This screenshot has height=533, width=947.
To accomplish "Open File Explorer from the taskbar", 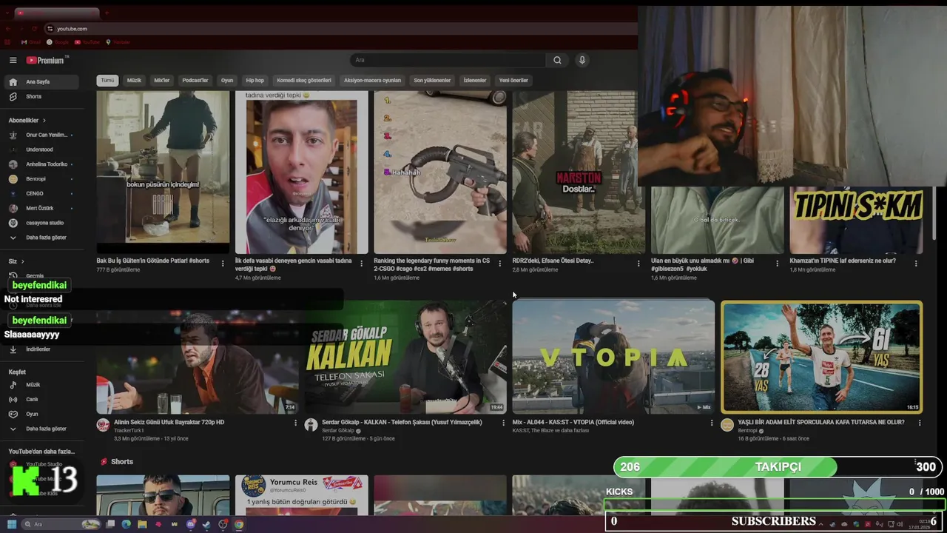I will click(143, 525).
